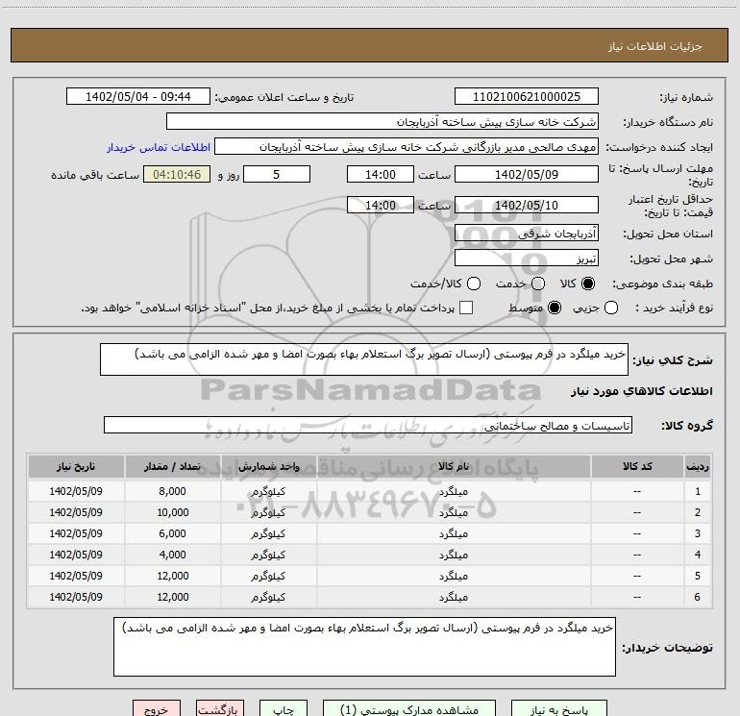Click the ردیف column header
The image size is (740, 716).
(x=698, y=466)
